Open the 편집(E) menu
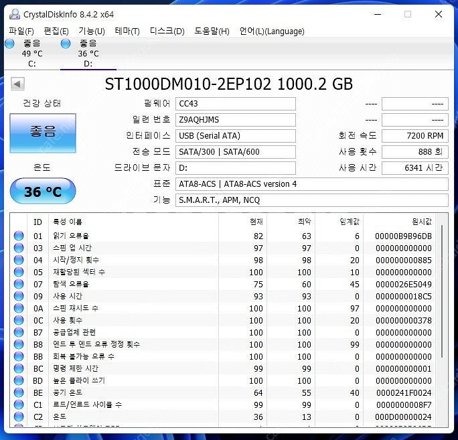Screen dimensions: 458x440 tap(56, 31)
